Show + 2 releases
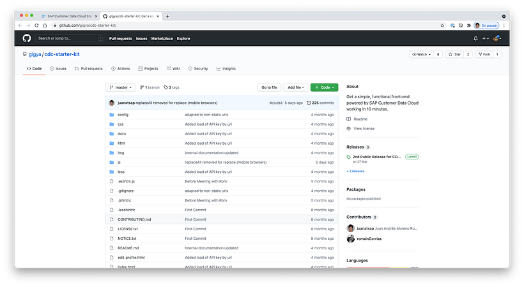The image size is (524, 287). pyautogui.click(x=355, y=171)
